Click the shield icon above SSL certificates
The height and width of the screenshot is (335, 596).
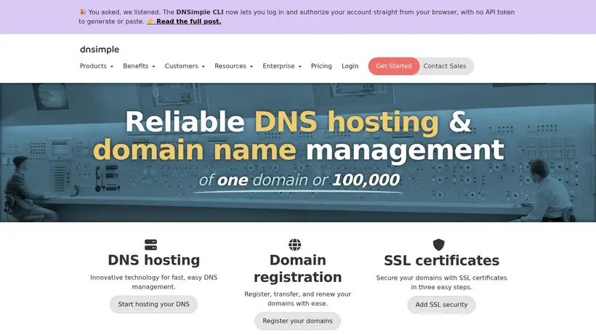(438, 245)
